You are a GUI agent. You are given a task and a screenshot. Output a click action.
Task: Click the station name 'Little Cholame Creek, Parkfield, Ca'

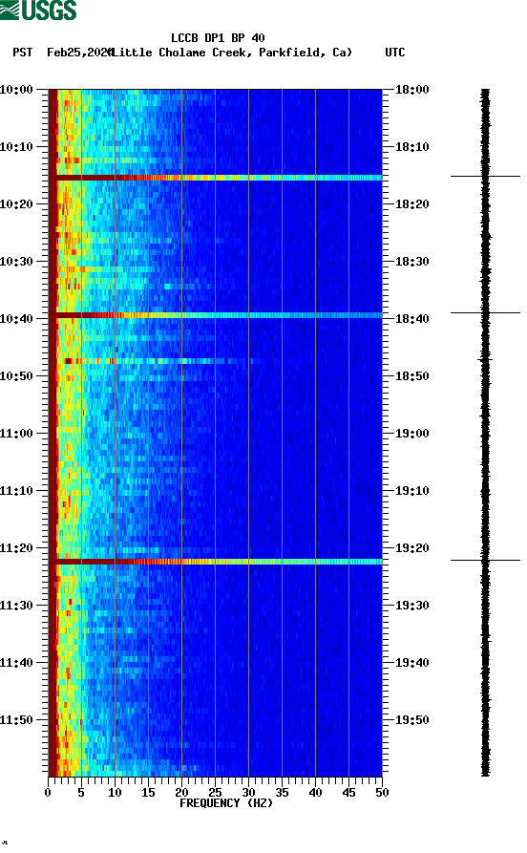(x=232, y=53)
